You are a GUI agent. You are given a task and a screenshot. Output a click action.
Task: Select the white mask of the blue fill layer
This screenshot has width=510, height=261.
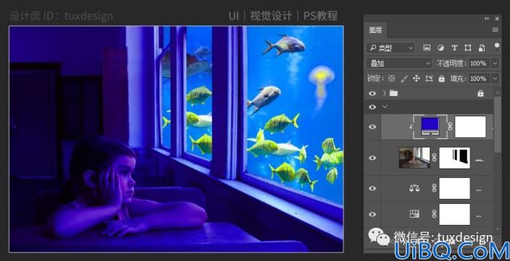[x=470, y=127]
